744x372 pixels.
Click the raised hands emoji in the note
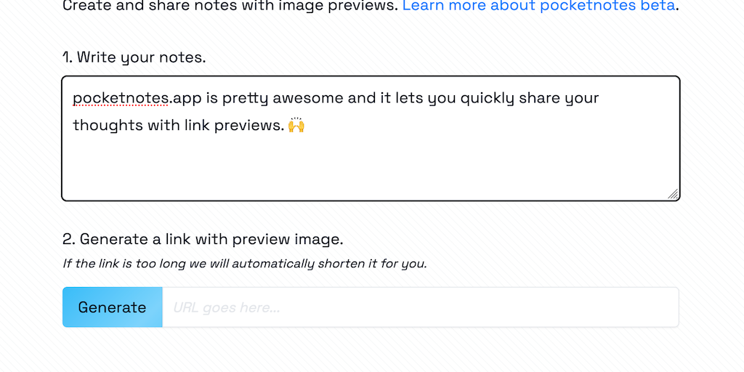(x=296, y=125)
